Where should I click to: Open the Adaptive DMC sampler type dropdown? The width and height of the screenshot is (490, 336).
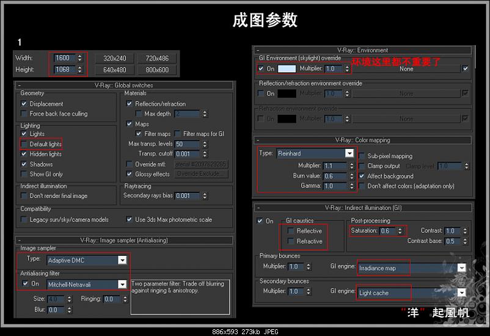[87, 260]
